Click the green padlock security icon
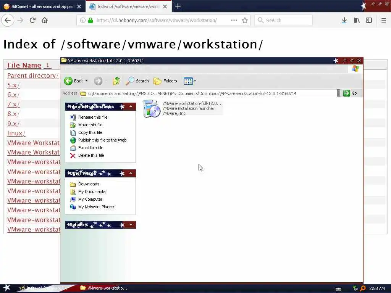 [x=90, y=20]
